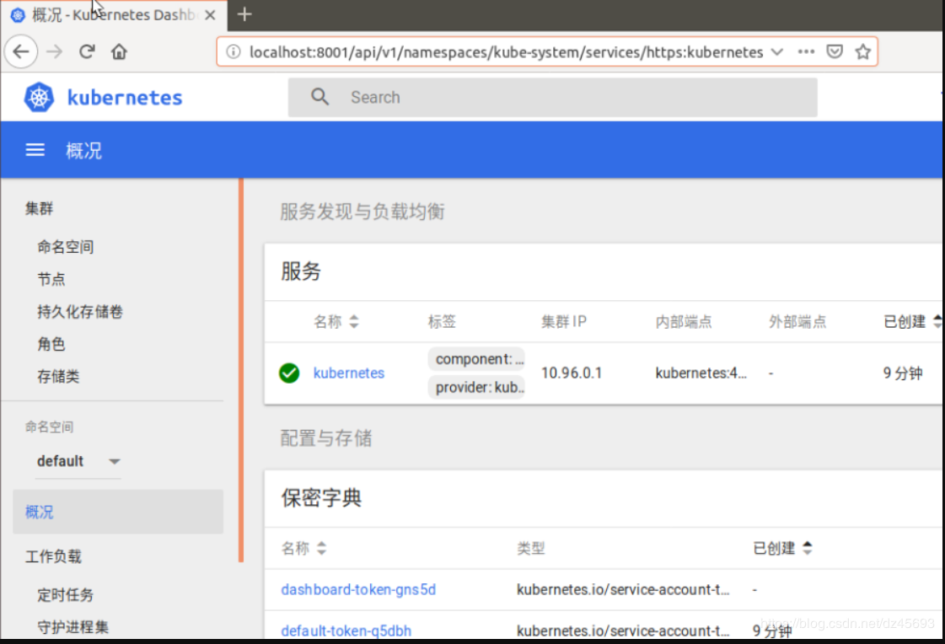Open page actions three-dots menu
945x644 pixels.
pyautogui.click(x=806, y=51)
